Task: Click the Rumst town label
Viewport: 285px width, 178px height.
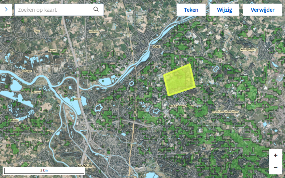Action: [x=52, y=50]
